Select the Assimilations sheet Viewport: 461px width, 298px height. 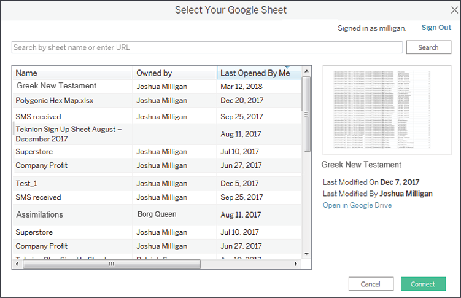[x=157, y=215]
